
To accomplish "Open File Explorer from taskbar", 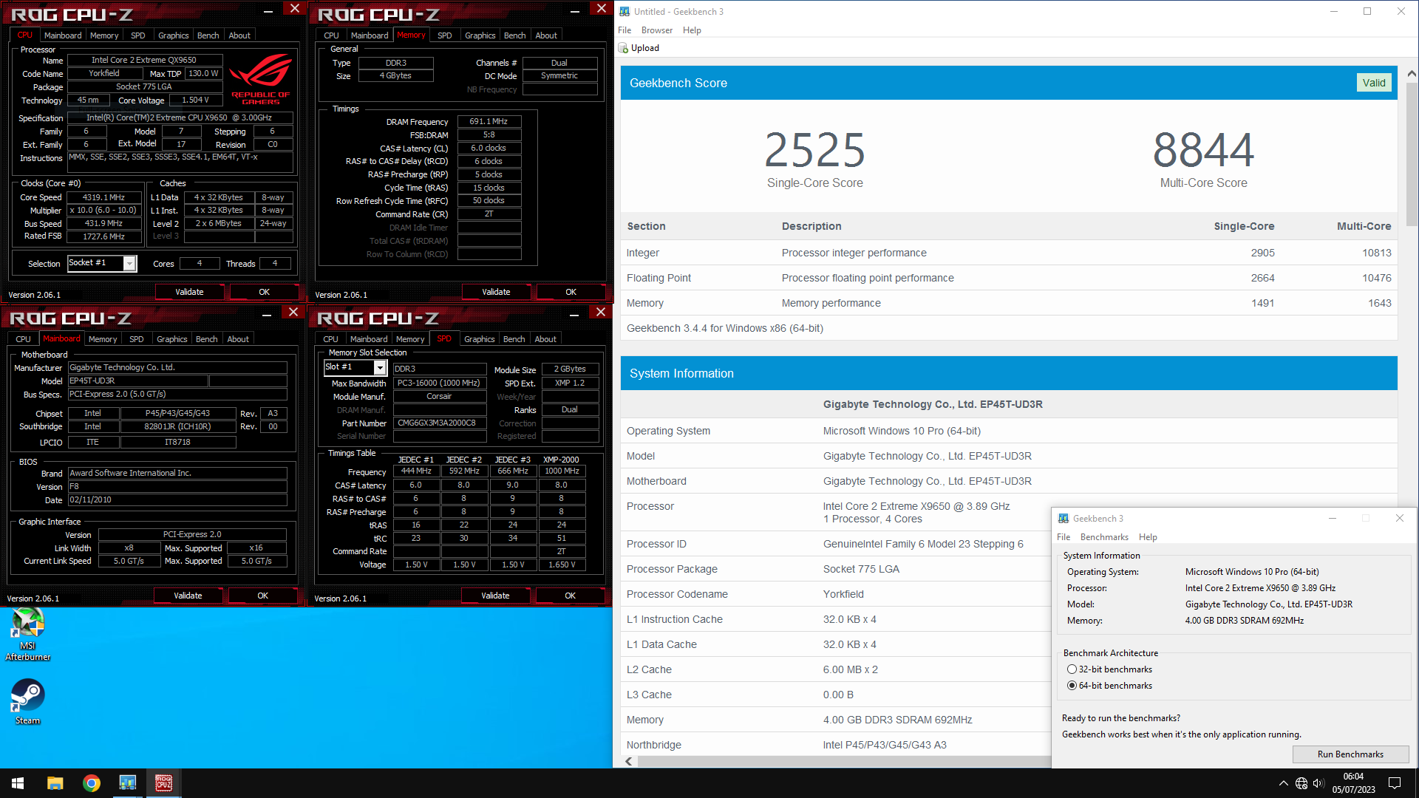I will (55, 783).
